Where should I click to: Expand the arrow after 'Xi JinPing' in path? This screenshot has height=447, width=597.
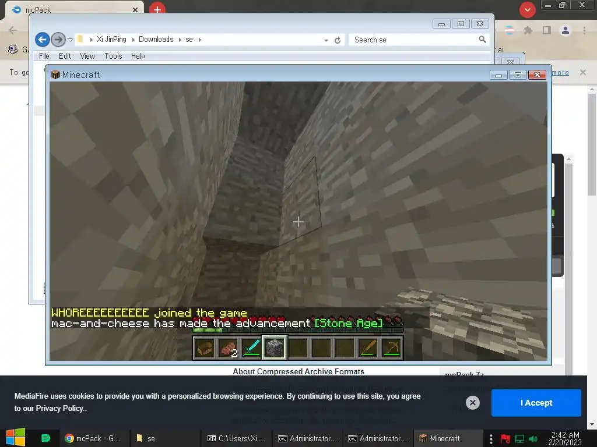[133, 40]
